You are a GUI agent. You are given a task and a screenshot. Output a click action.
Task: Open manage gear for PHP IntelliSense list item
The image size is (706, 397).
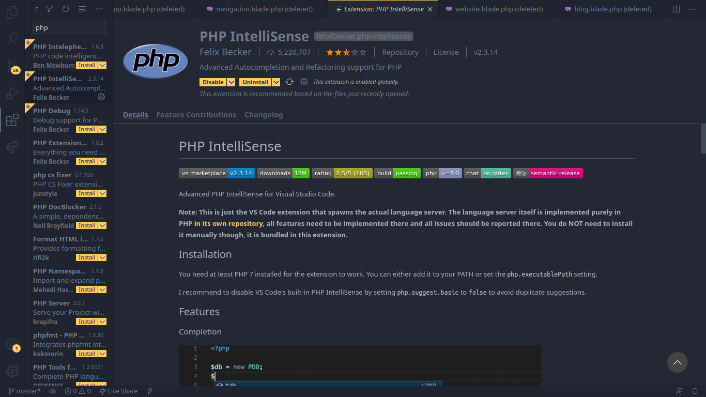pyautogui.click(x=101, y=97)
